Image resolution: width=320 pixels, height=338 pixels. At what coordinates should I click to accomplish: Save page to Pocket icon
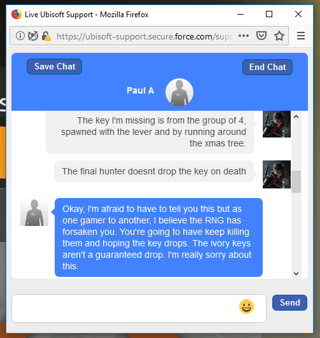point(261,36)
